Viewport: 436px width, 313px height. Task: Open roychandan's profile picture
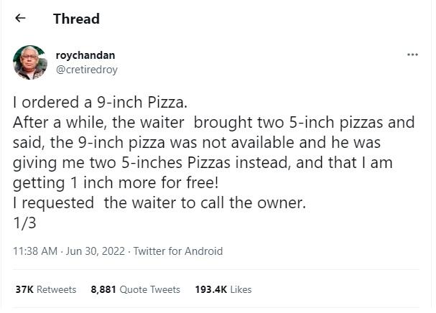tap(30, 62)
